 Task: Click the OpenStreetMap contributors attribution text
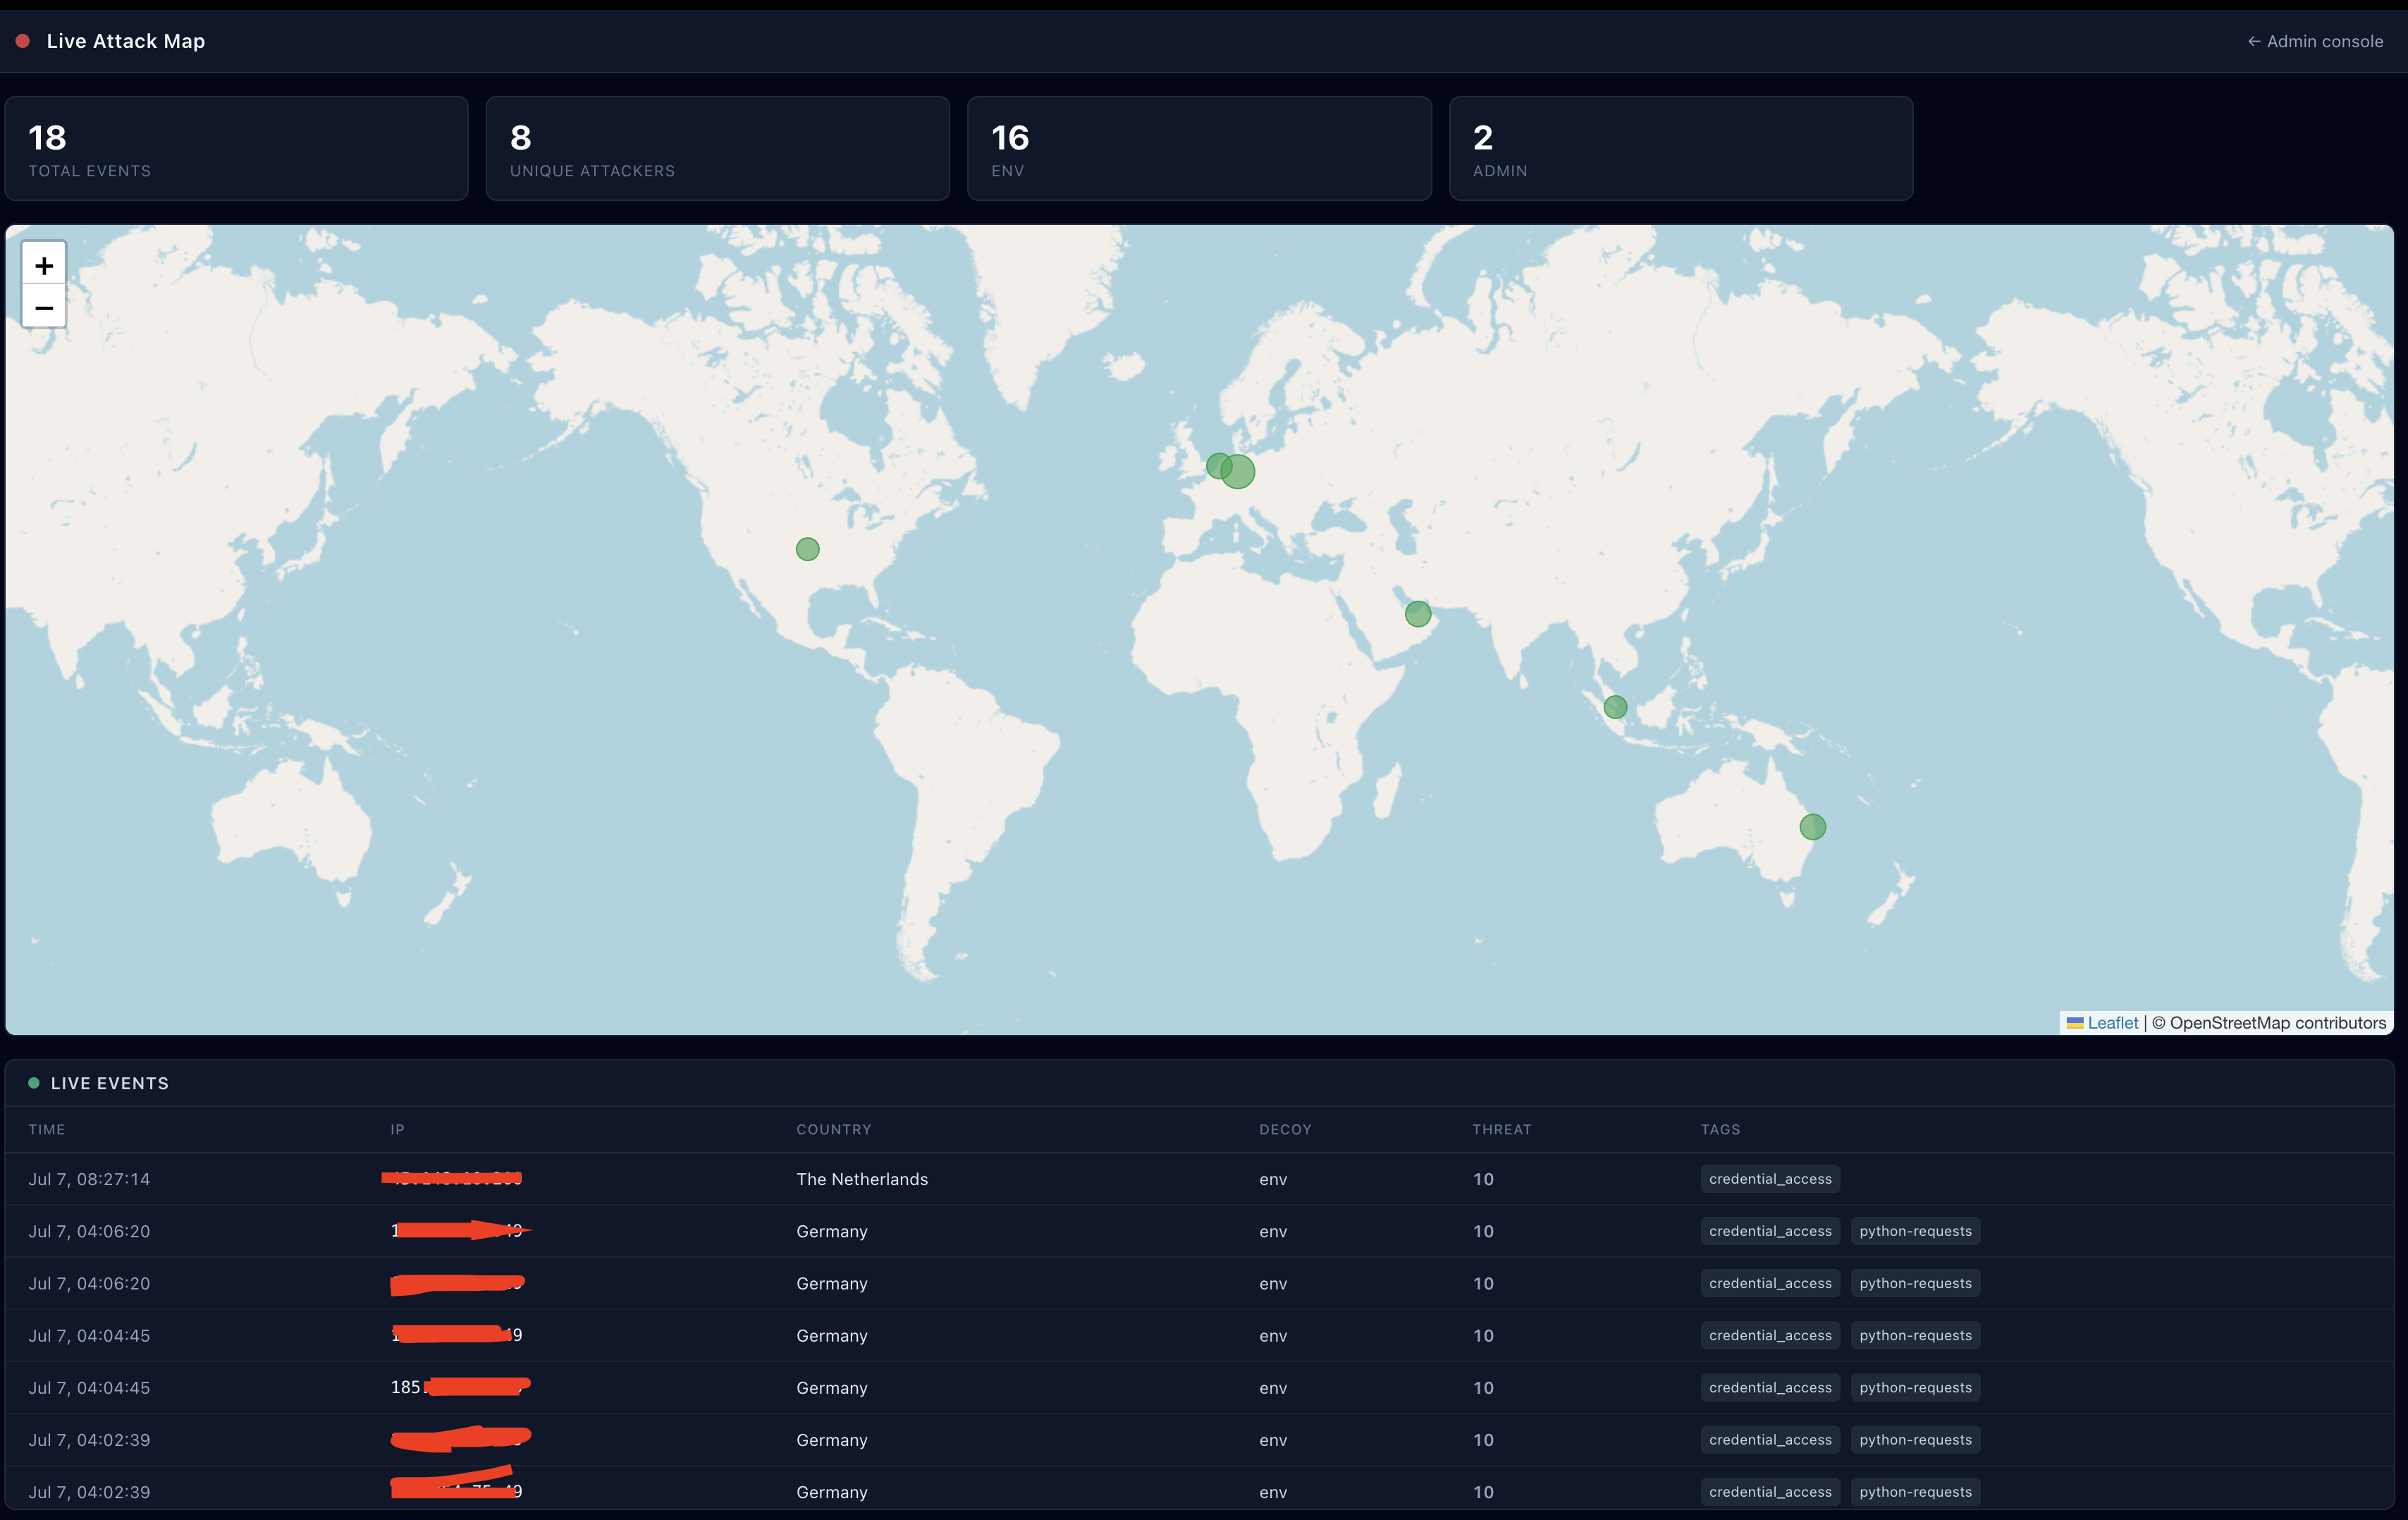click(2268, 1022)
